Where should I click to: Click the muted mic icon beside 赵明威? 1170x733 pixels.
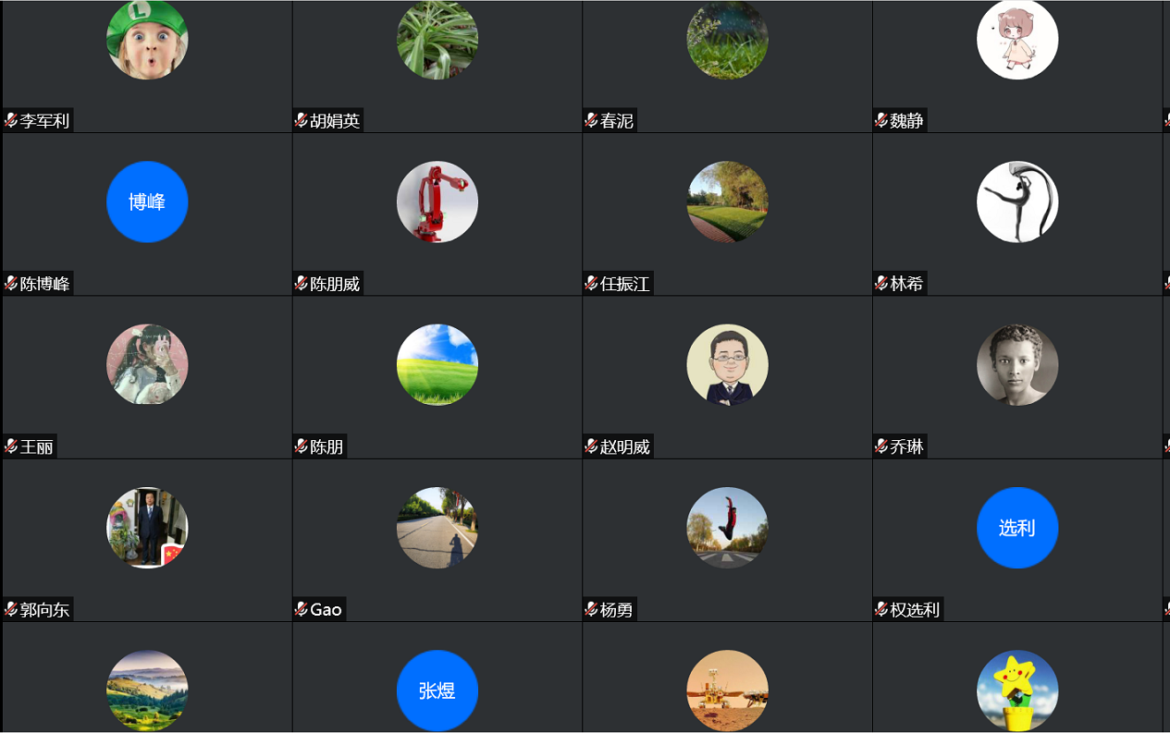pos(591,446)
